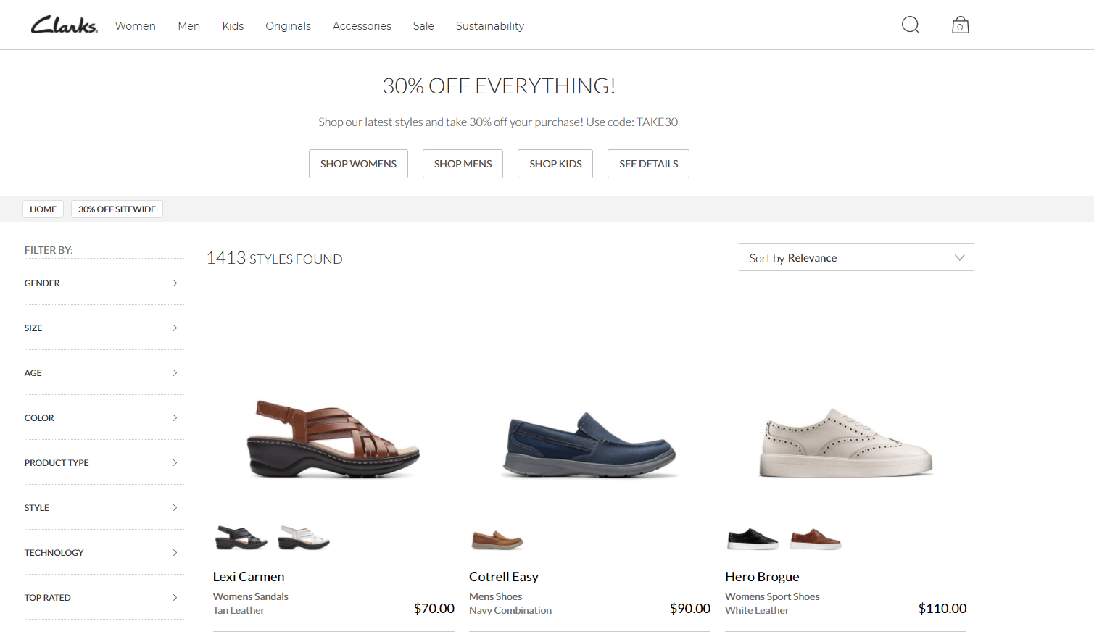This screenshot has width=1094, height=637.
Task: Open the Lexi Carmen product title
Action: click(249, 577)
